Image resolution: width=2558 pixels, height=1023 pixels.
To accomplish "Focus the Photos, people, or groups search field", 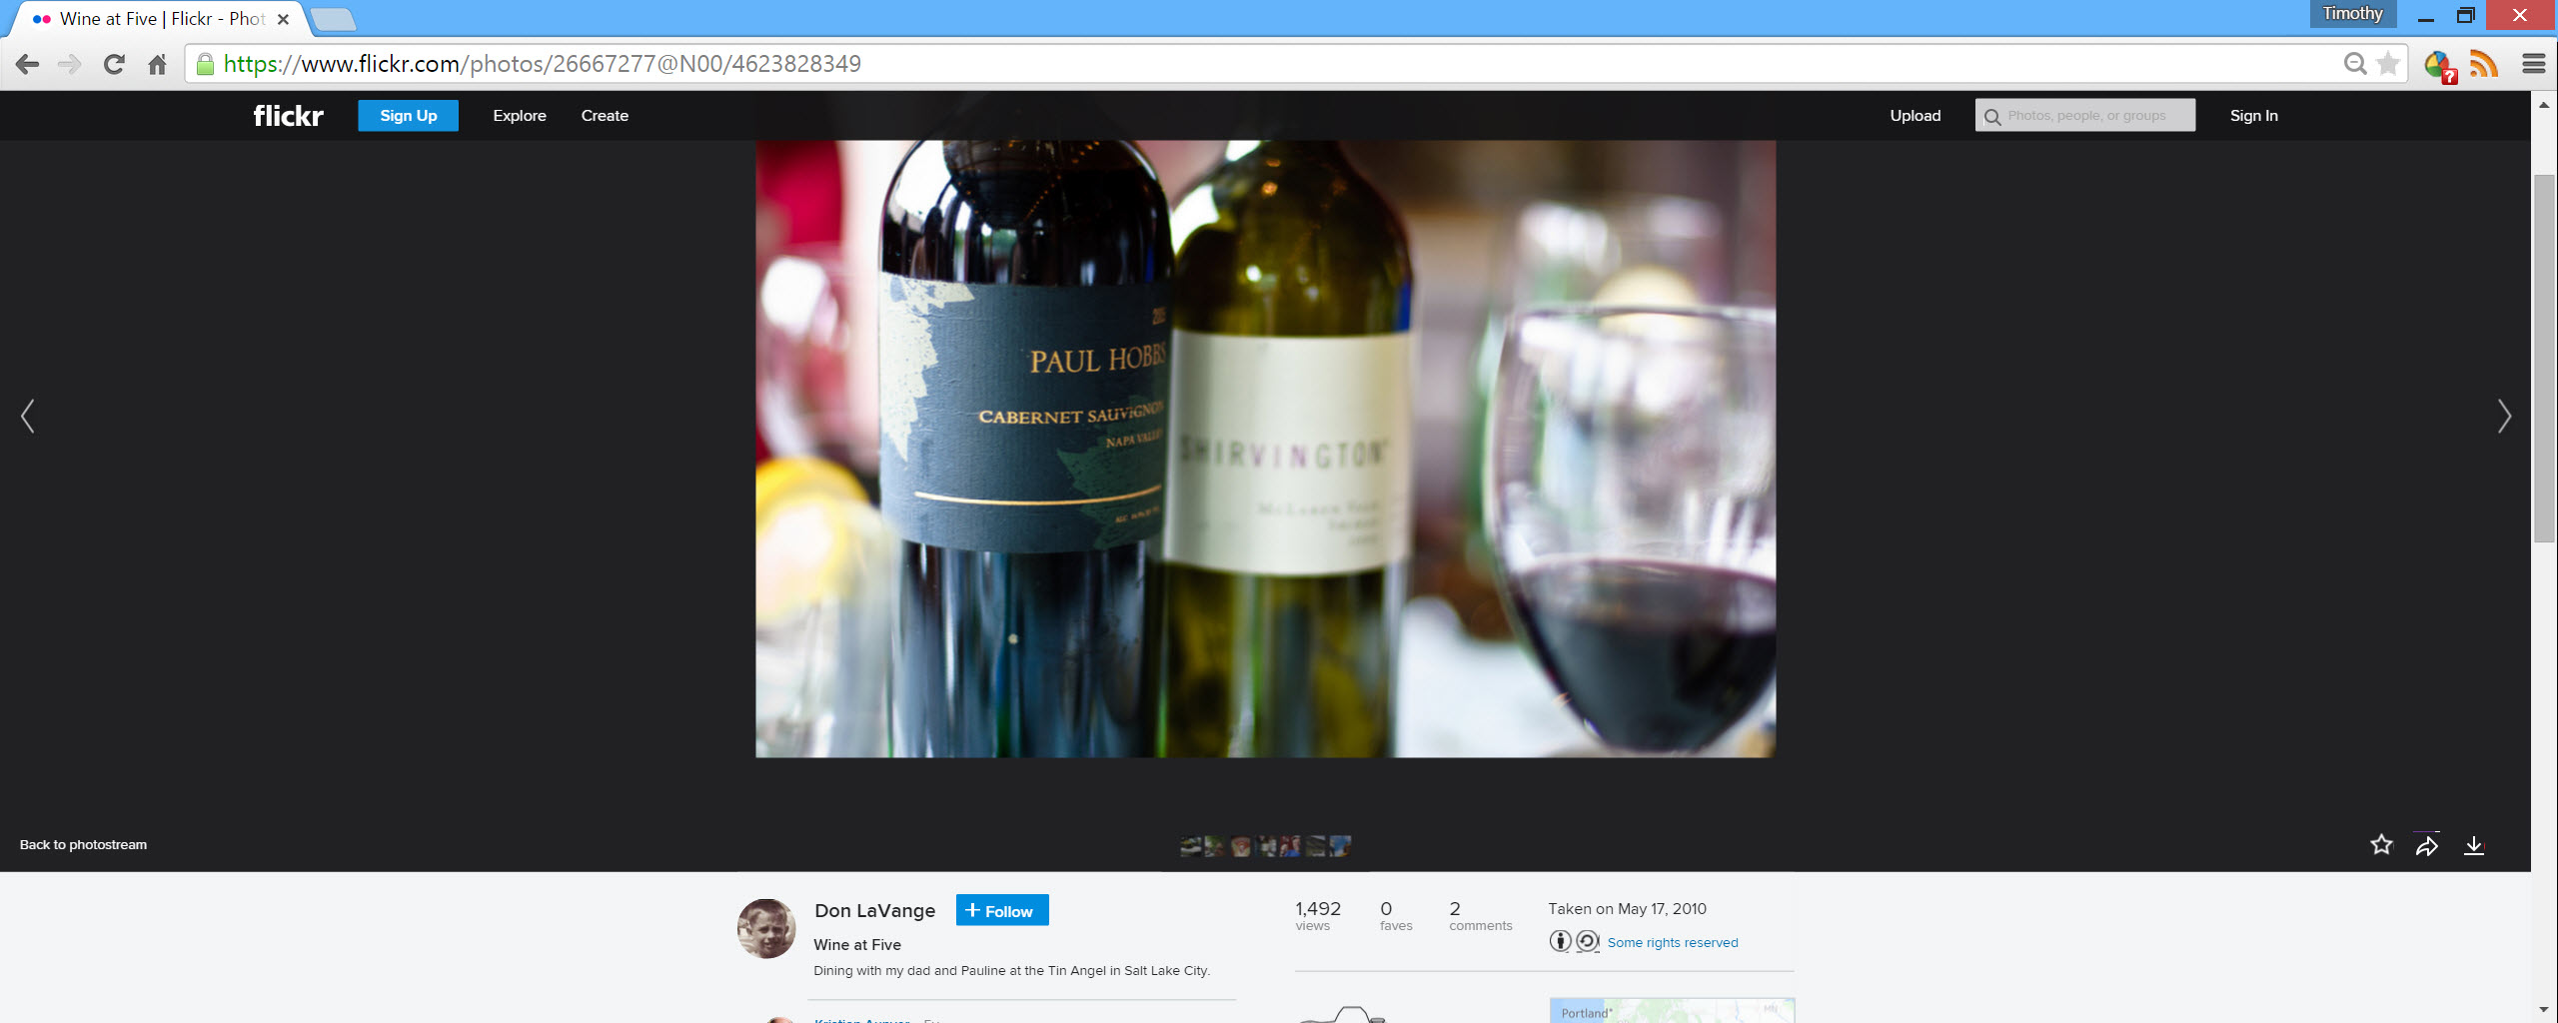I will click(2085, 116).
